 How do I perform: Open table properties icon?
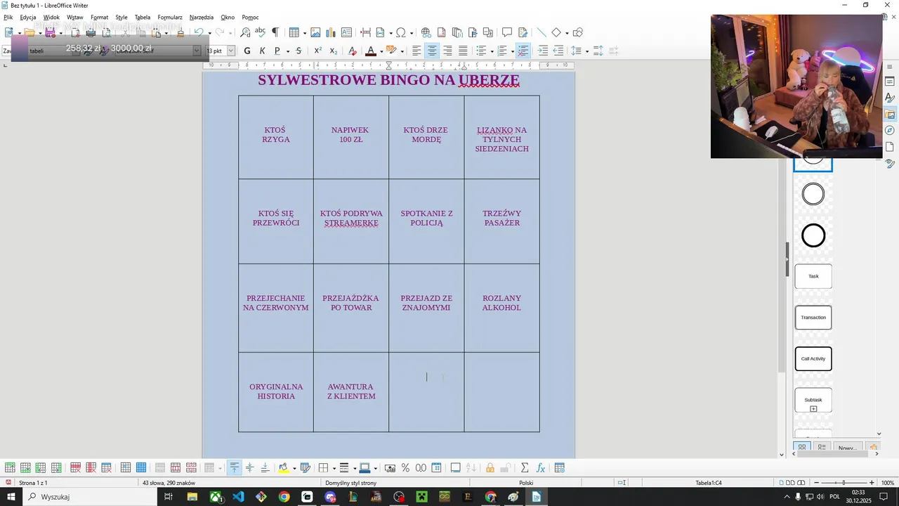coord(560,467)
